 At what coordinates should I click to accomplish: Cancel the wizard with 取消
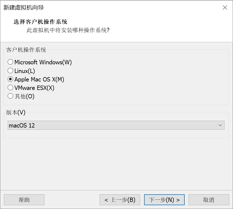pos(209,200)
